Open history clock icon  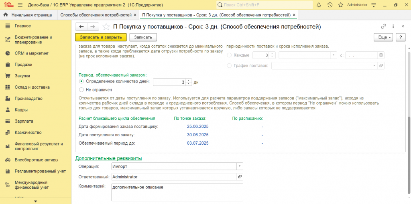[330, 5]
